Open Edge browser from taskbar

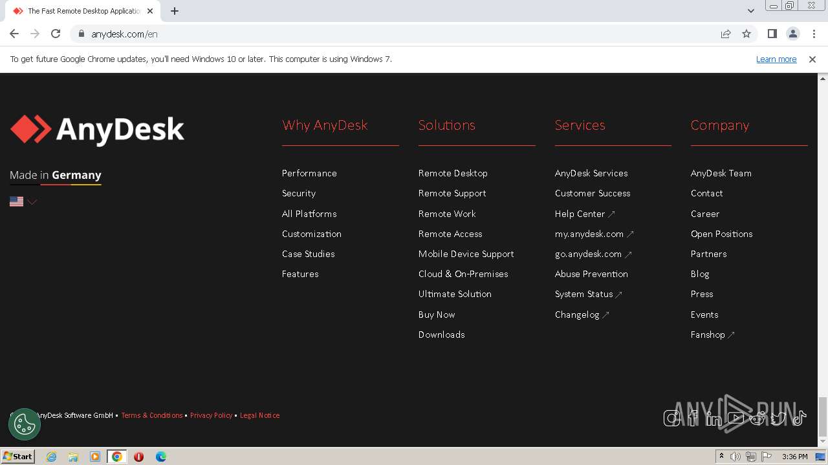[160, 457]
